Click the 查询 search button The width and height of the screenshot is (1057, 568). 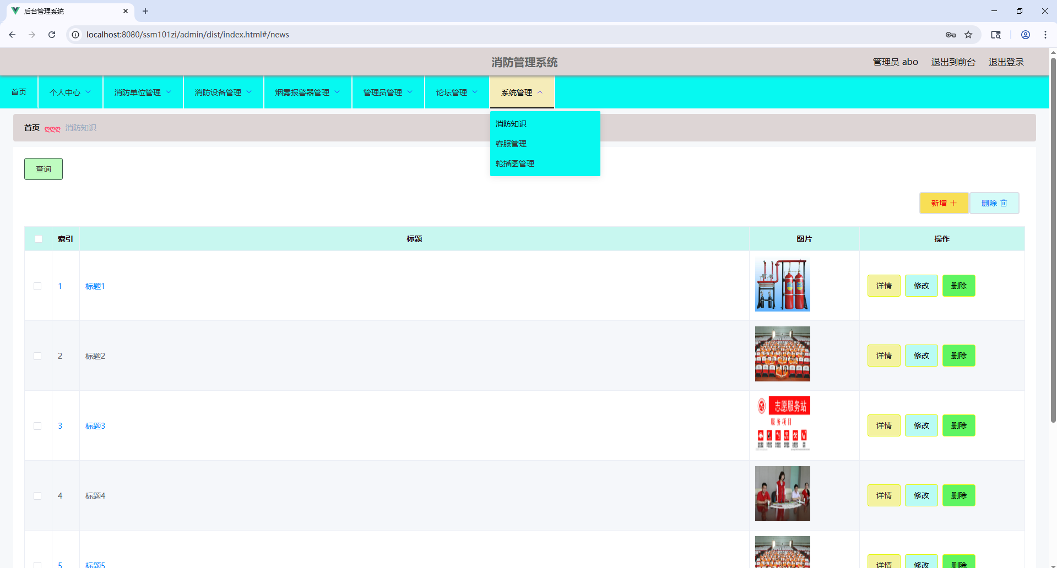(x=44, y=169)
